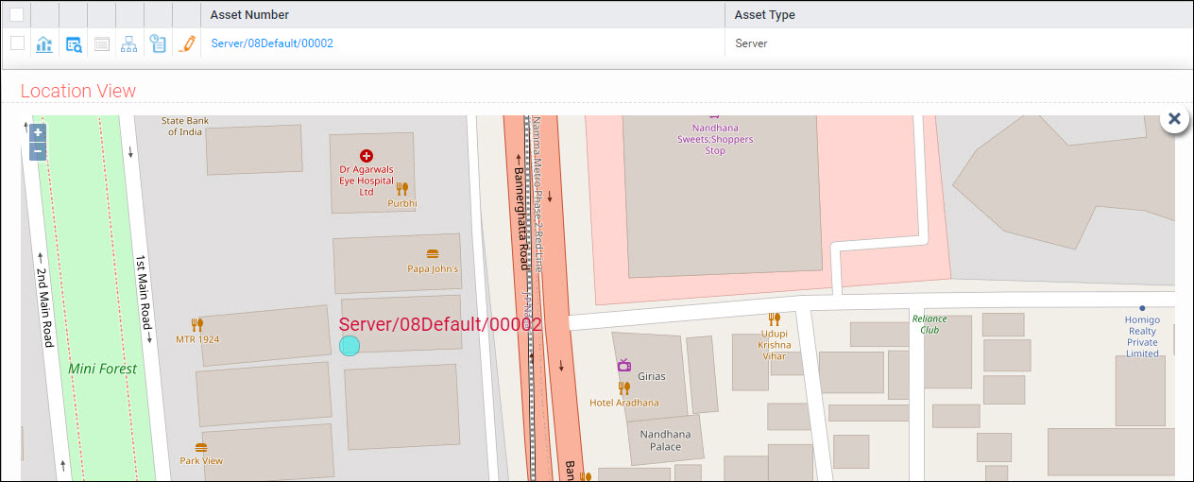The width and height of the screenshot is (1194, 482).
Task: Select the Girias store map marker
Action: pyautogui.click(x=623, y=365)
